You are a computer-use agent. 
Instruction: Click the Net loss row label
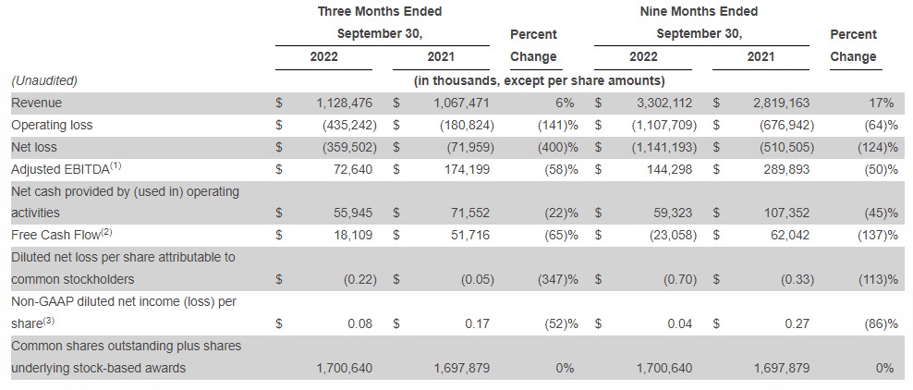click(x=37, y=147)
